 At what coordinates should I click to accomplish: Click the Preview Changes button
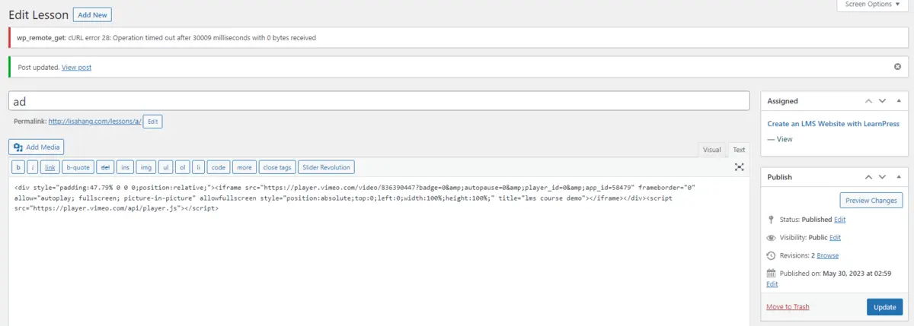point(871,201)
